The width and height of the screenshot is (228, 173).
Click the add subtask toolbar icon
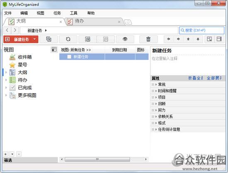click(49, 39)
